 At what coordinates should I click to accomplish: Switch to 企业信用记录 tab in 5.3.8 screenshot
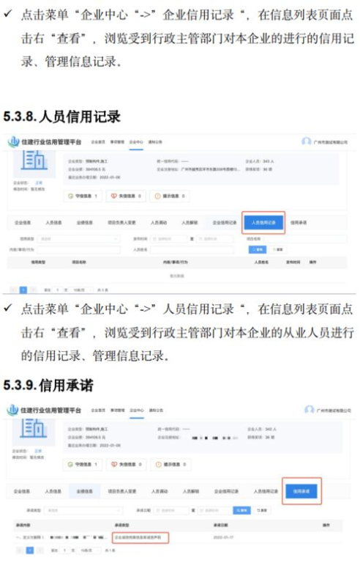pos(225,223)
